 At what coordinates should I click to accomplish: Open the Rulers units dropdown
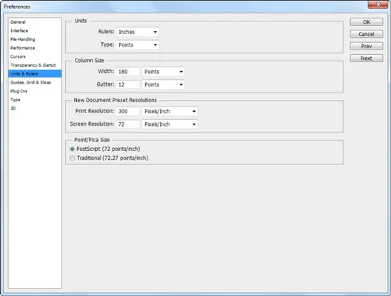tap(138, 32)
